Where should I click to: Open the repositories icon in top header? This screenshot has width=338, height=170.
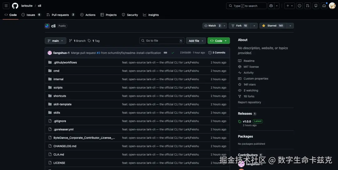pos(316,6)
